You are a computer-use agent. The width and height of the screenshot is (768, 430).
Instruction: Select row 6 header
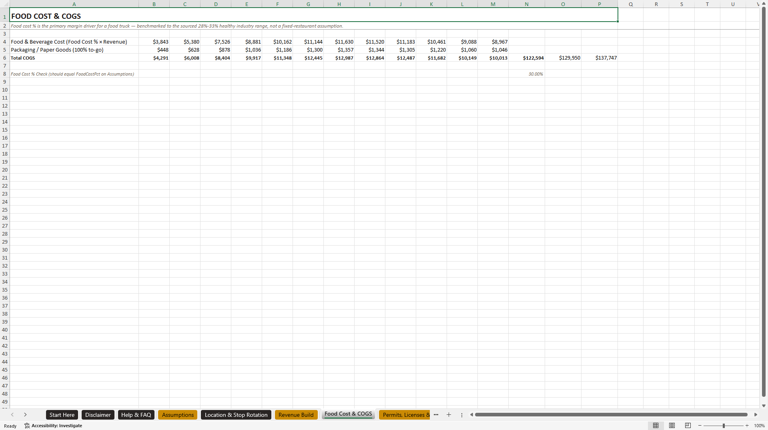[5, 58]
